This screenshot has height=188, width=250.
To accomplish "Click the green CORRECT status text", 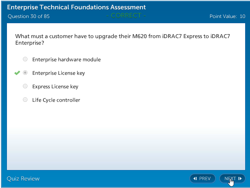I will tap(126, 16).
